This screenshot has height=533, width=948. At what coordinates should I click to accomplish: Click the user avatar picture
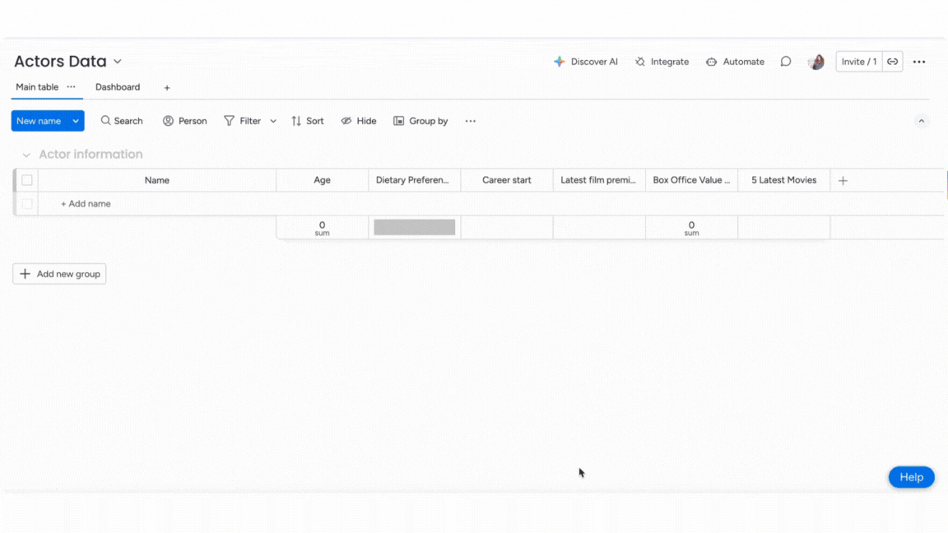tap(816, 62)
